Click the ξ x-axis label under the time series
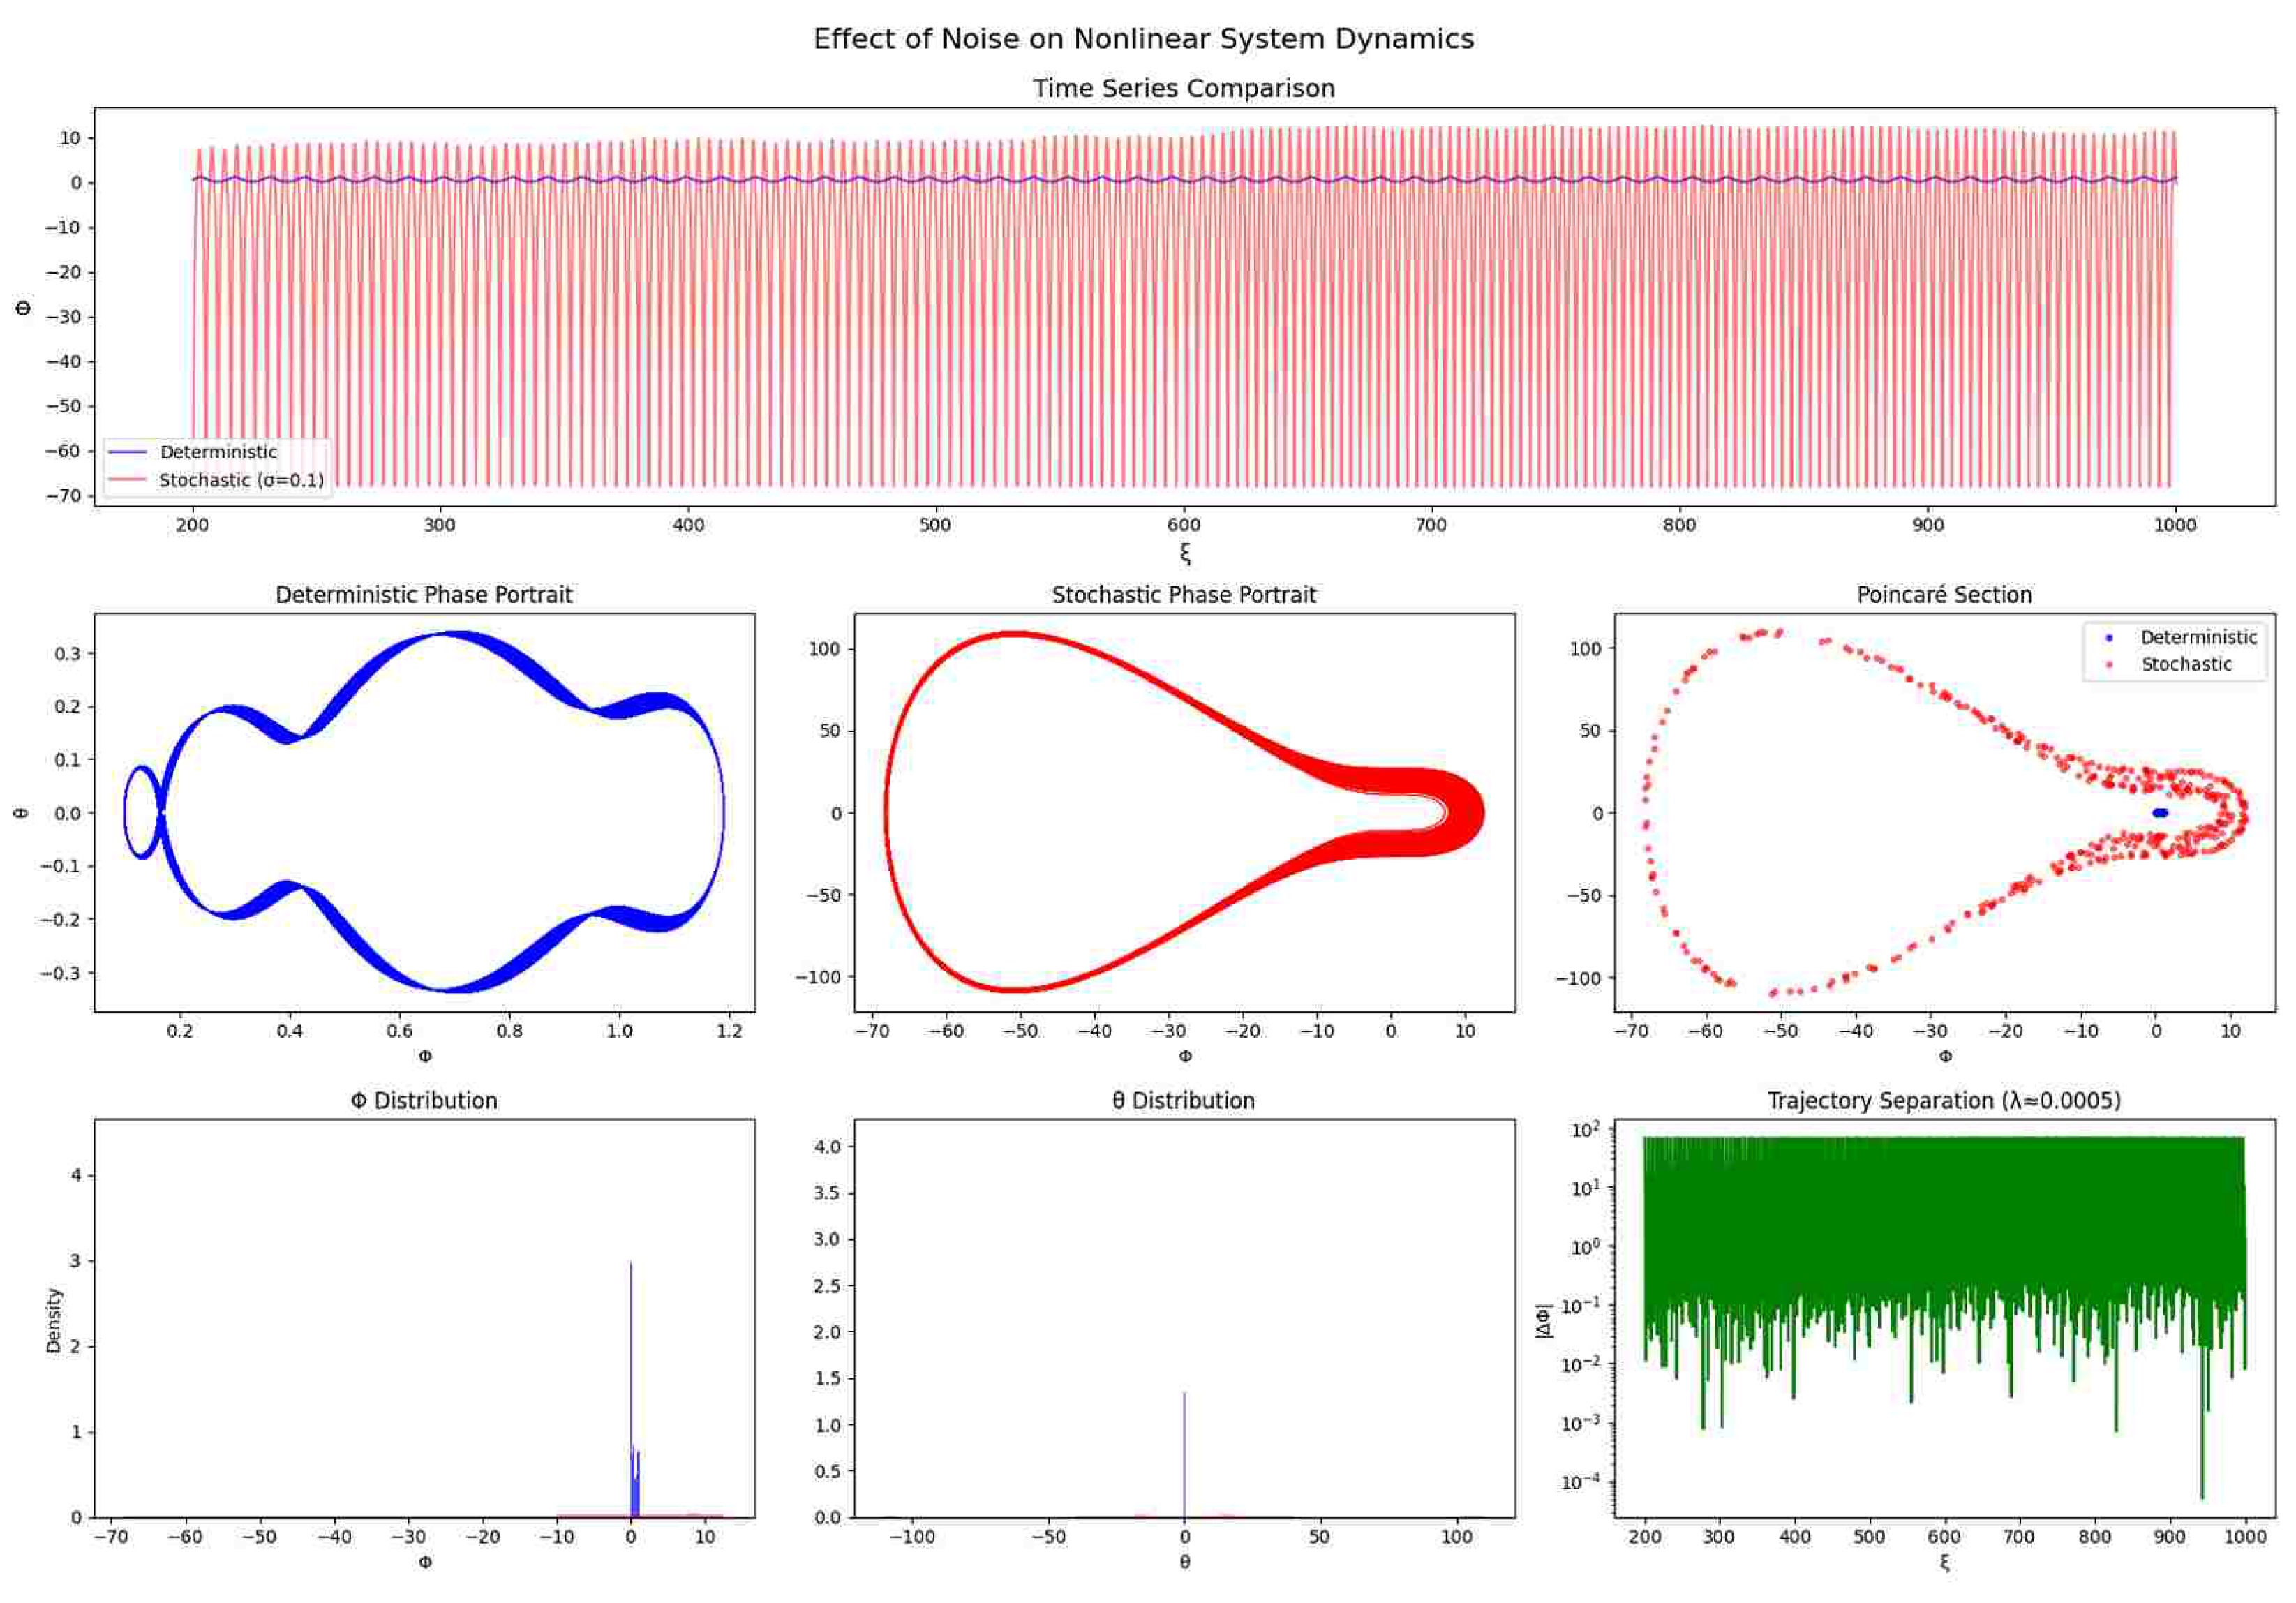Image resolution: width=2296 pixels, height=1603 pixels. coord(1185,553)
